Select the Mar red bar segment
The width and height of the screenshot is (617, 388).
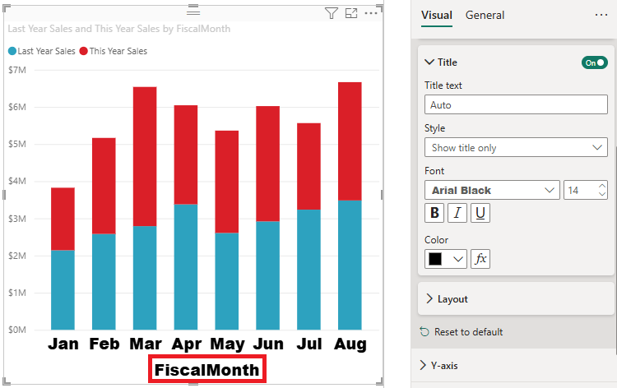click(145, 156)
